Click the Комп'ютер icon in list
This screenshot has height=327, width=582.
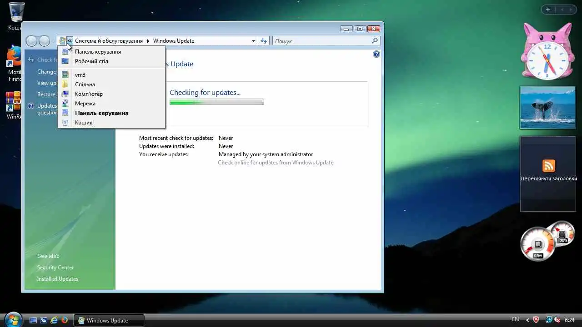point(65,94)
